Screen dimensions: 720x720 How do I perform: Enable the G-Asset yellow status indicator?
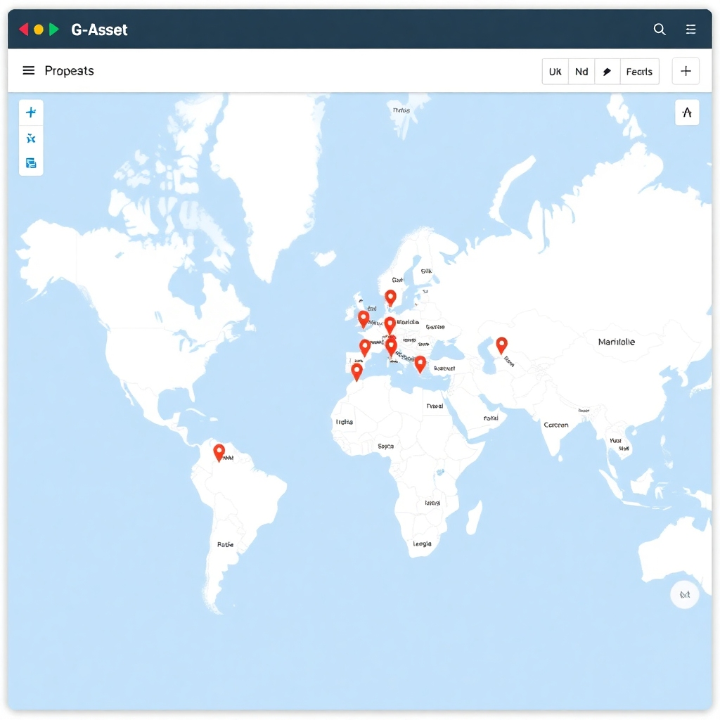click(x=39, y=29)
